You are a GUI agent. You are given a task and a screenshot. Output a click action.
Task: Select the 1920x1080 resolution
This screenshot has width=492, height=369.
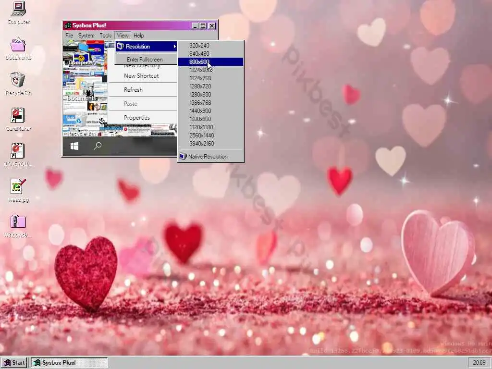point(210,127)
